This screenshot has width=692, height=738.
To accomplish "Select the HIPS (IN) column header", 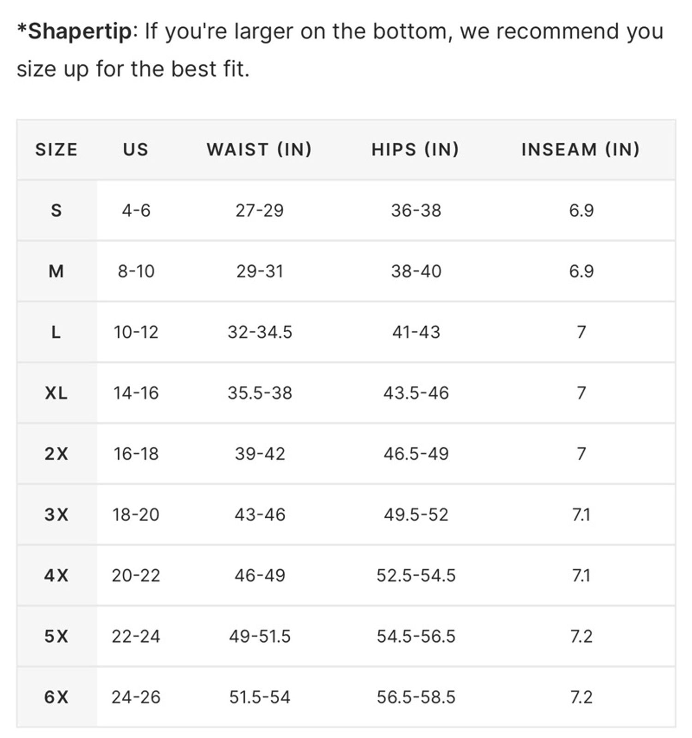I will 415,150.
